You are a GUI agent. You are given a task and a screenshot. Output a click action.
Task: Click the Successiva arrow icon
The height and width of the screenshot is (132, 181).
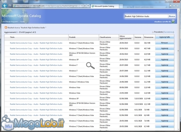[173, 32]
